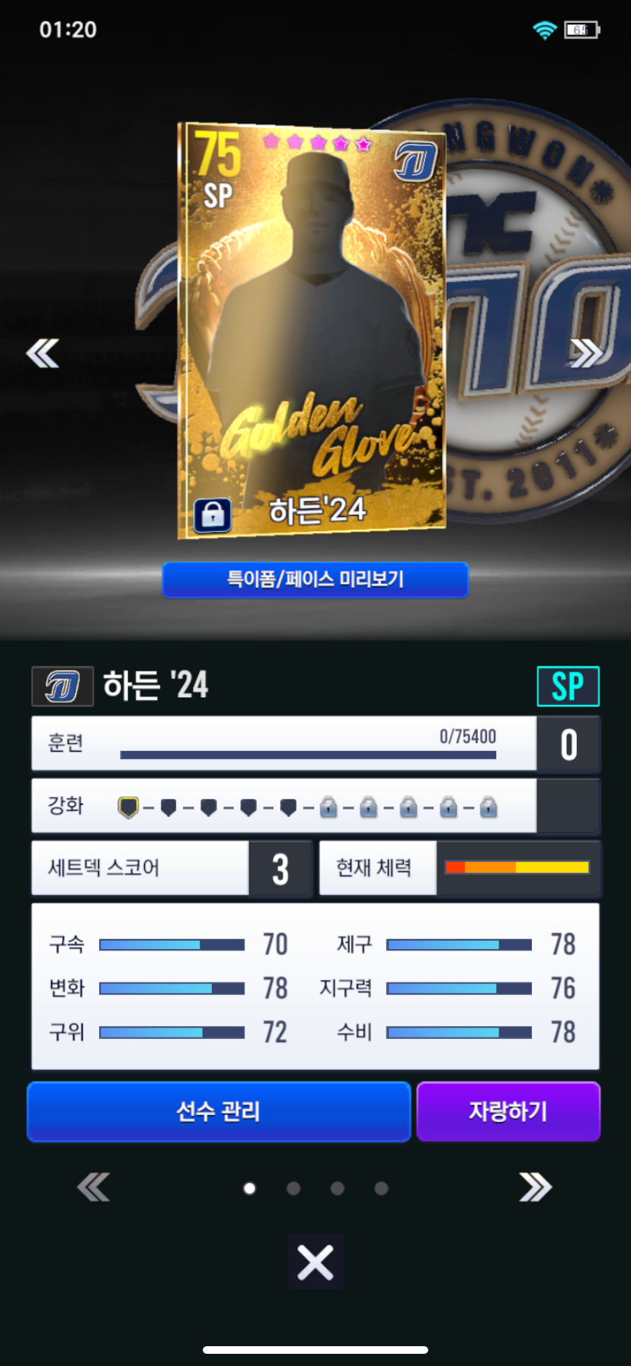Viewport: 631px width, 1366px height.
Task: Select the first gold enhancement shield
Action: 129,806
